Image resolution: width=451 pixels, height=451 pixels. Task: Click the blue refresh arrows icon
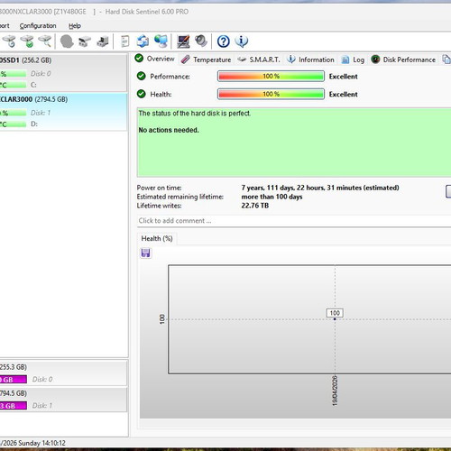143,41
